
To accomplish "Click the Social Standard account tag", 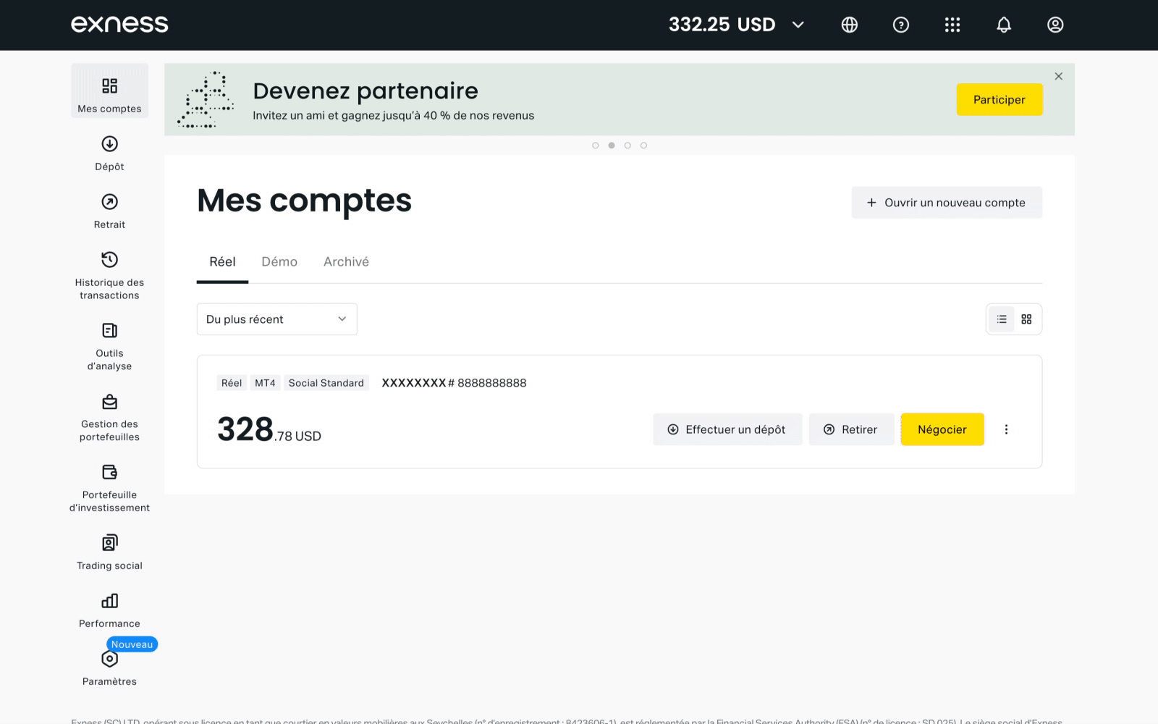I will [x=326, y=383].
